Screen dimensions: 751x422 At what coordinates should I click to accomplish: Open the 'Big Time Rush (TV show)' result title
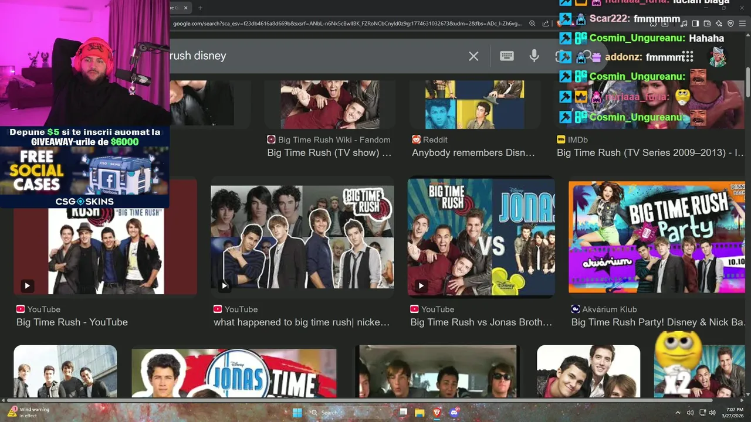(329, 152)
